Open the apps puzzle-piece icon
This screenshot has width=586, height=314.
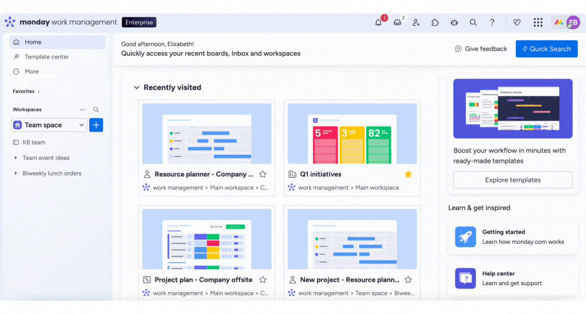click(435, 22)
